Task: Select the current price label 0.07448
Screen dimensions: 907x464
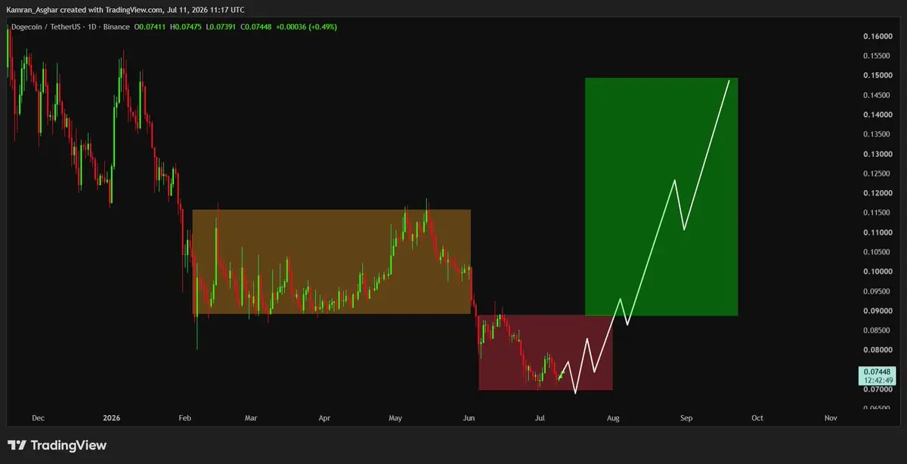Action: point(875,372)
